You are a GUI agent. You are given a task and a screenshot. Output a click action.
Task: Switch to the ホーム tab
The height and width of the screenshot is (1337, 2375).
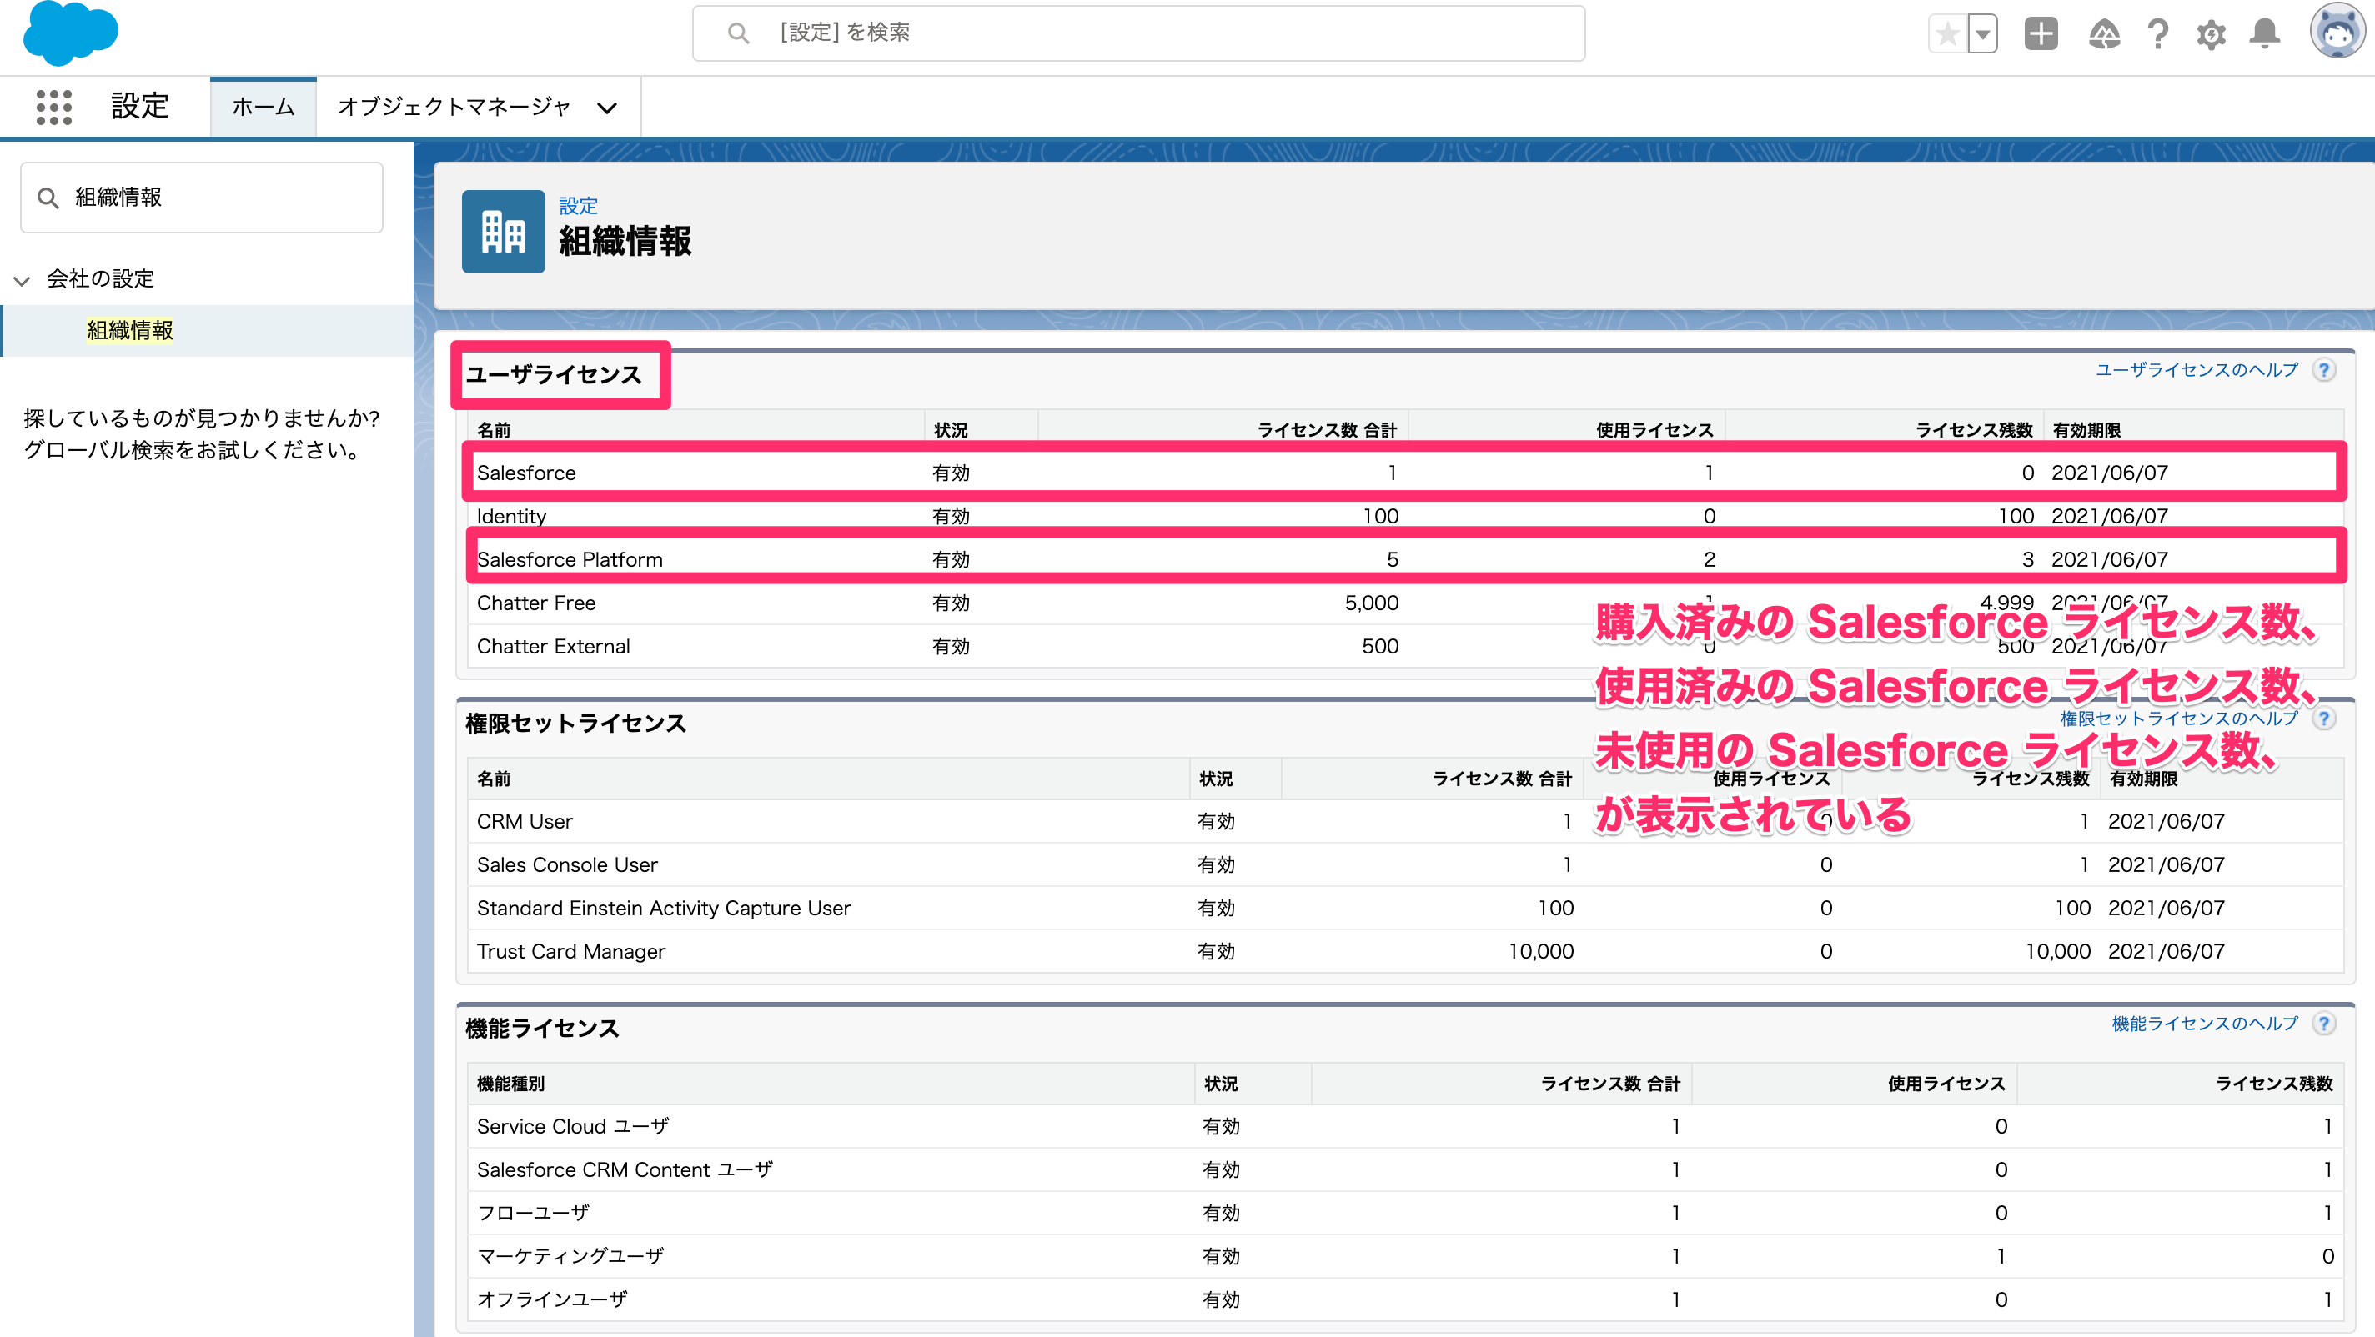click(x=263, y=107)
